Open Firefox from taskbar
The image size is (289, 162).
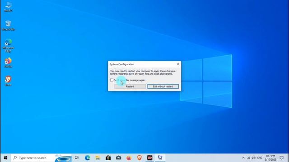[129, 158]
